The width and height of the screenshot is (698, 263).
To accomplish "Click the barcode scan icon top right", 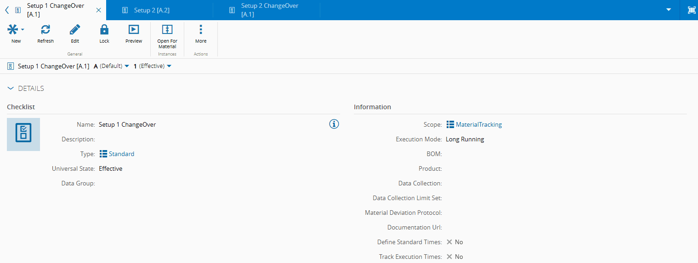I will (x=691, y=10).
